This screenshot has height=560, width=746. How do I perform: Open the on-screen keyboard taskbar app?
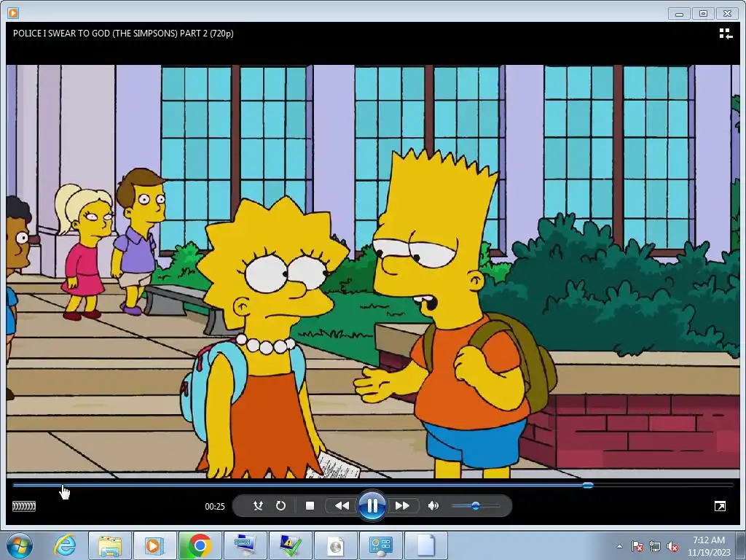point(246,545)
